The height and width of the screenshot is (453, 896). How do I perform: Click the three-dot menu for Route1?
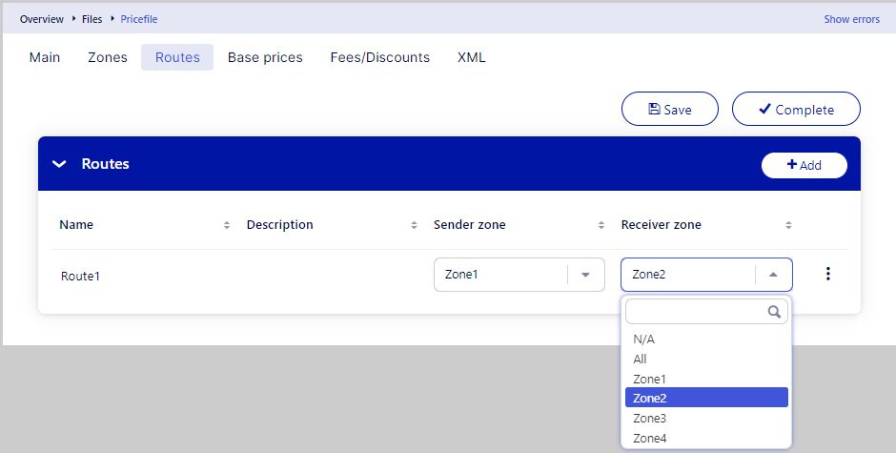coord(827,275)
